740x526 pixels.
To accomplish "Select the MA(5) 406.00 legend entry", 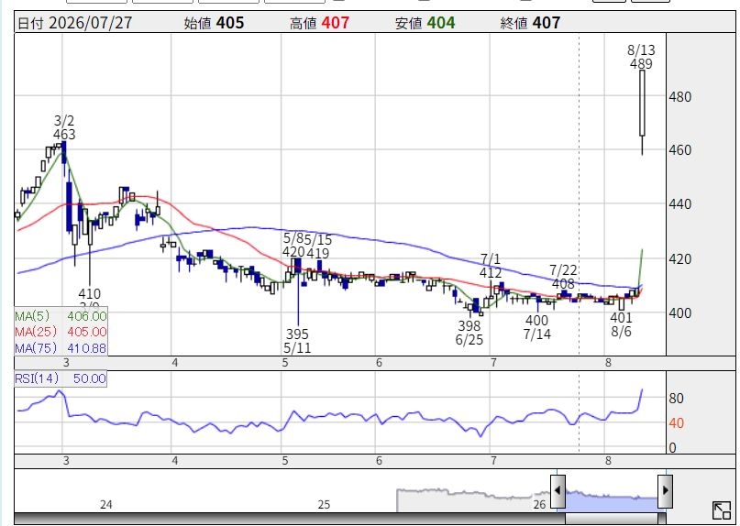I will 61,315.
